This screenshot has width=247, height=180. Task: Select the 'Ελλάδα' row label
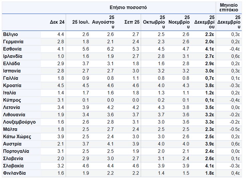(11, 63)
